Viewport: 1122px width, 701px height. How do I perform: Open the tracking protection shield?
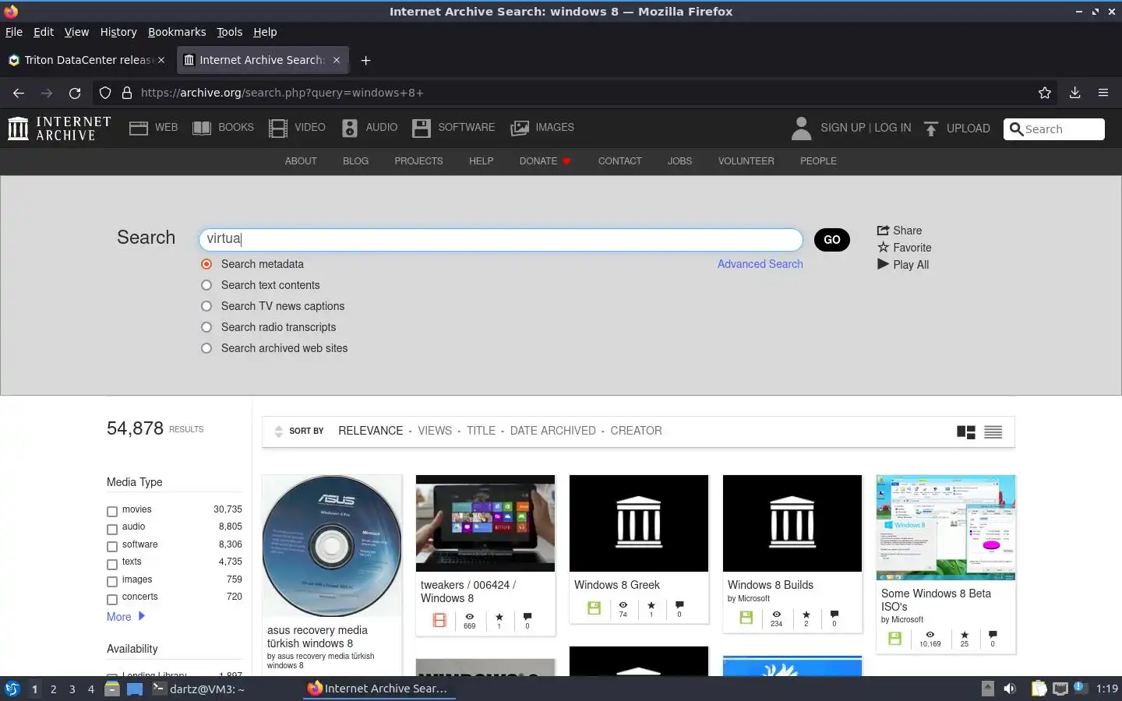[105, 93]
